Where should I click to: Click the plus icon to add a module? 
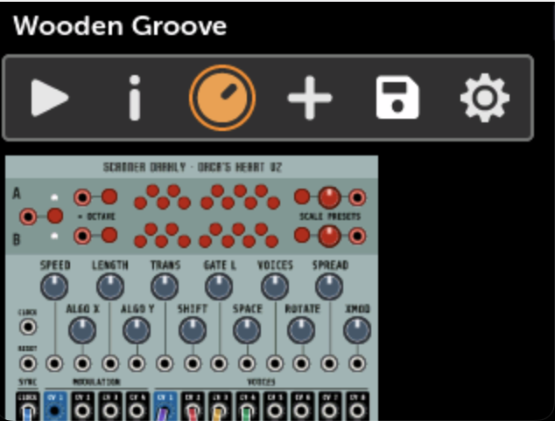click(x=310, y=98)
